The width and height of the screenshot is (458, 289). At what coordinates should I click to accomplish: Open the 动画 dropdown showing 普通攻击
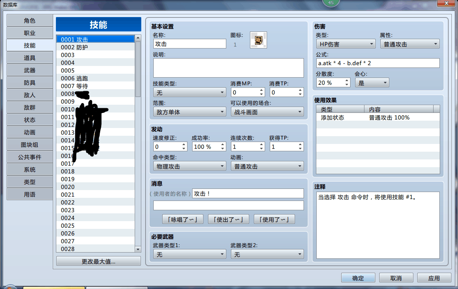click(x=267, y=166)
